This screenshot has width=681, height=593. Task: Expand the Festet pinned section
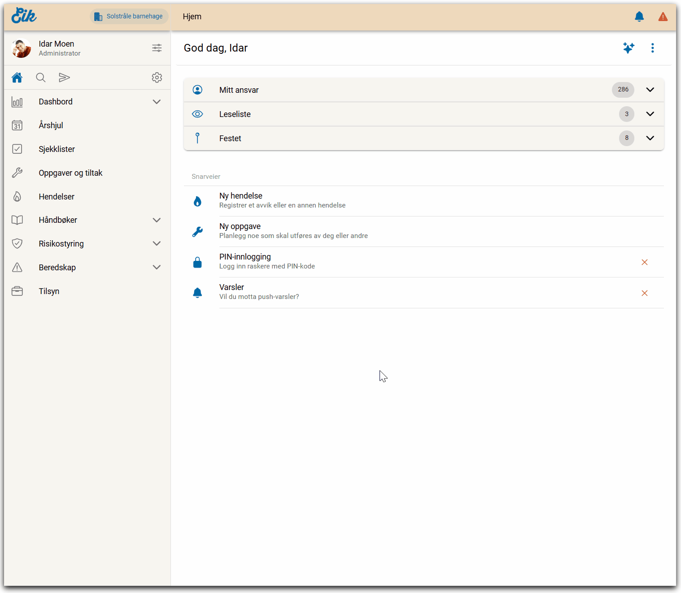pyautogui.click(x=650, y=138)
